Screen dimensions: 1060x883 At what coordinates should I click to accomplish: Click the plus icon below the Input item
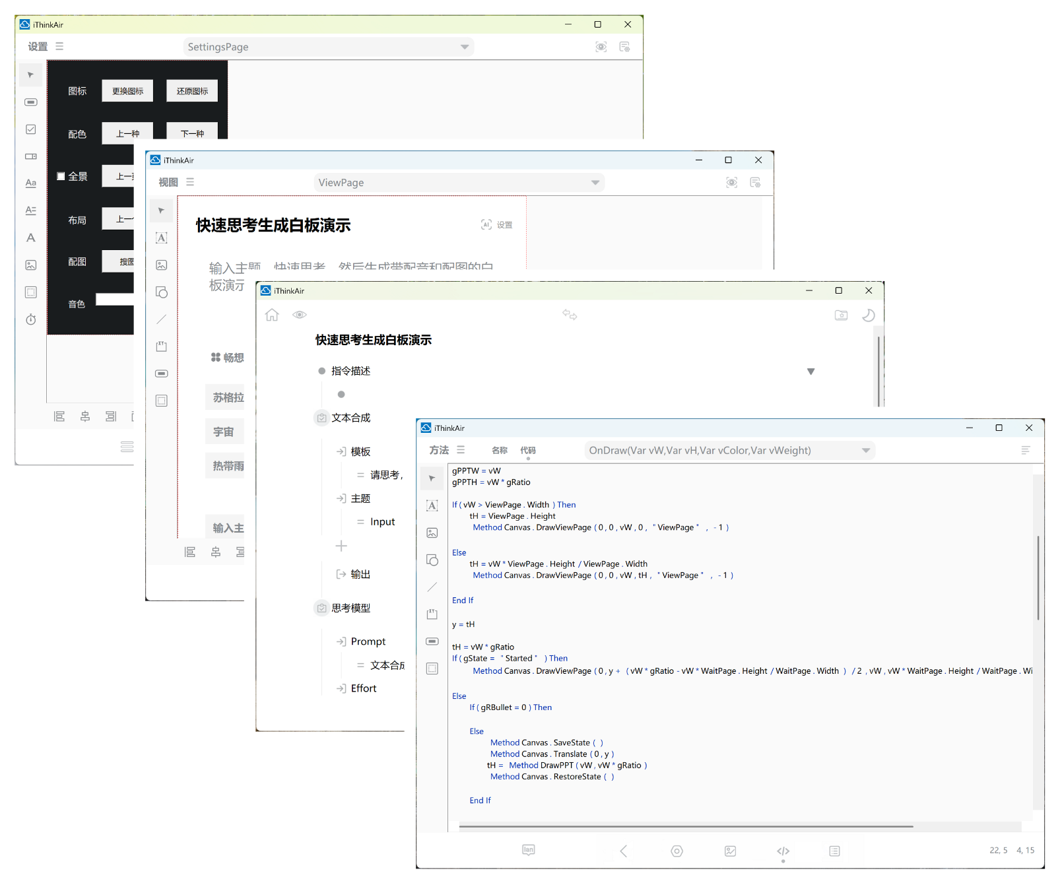pos(341,546)
